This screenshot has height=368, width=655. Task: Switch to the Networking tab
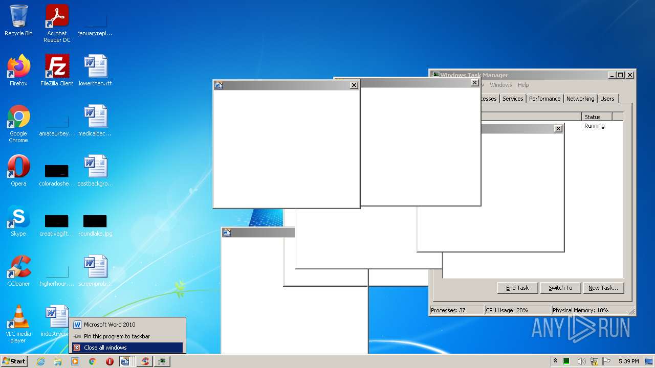pos(580,99)
